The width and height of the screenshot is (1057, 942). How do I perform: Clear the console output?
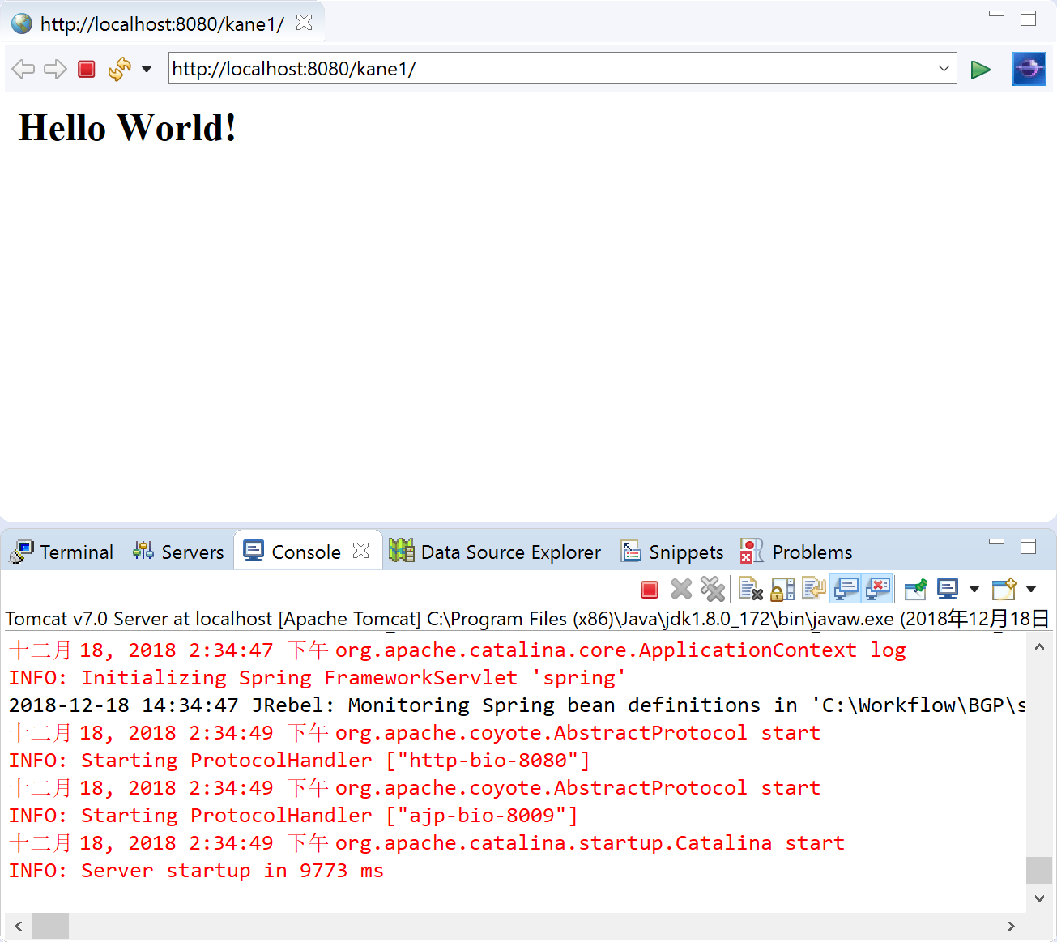point(751,589)
